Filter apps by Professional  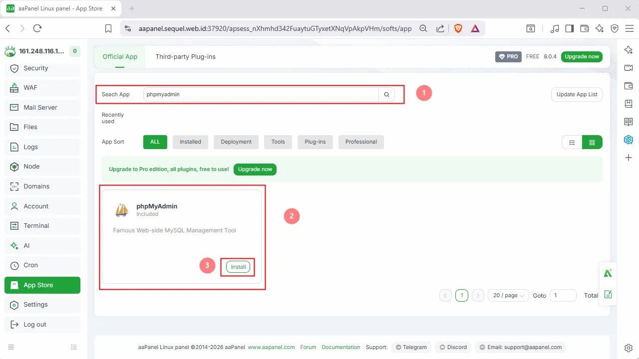(361, 142)
